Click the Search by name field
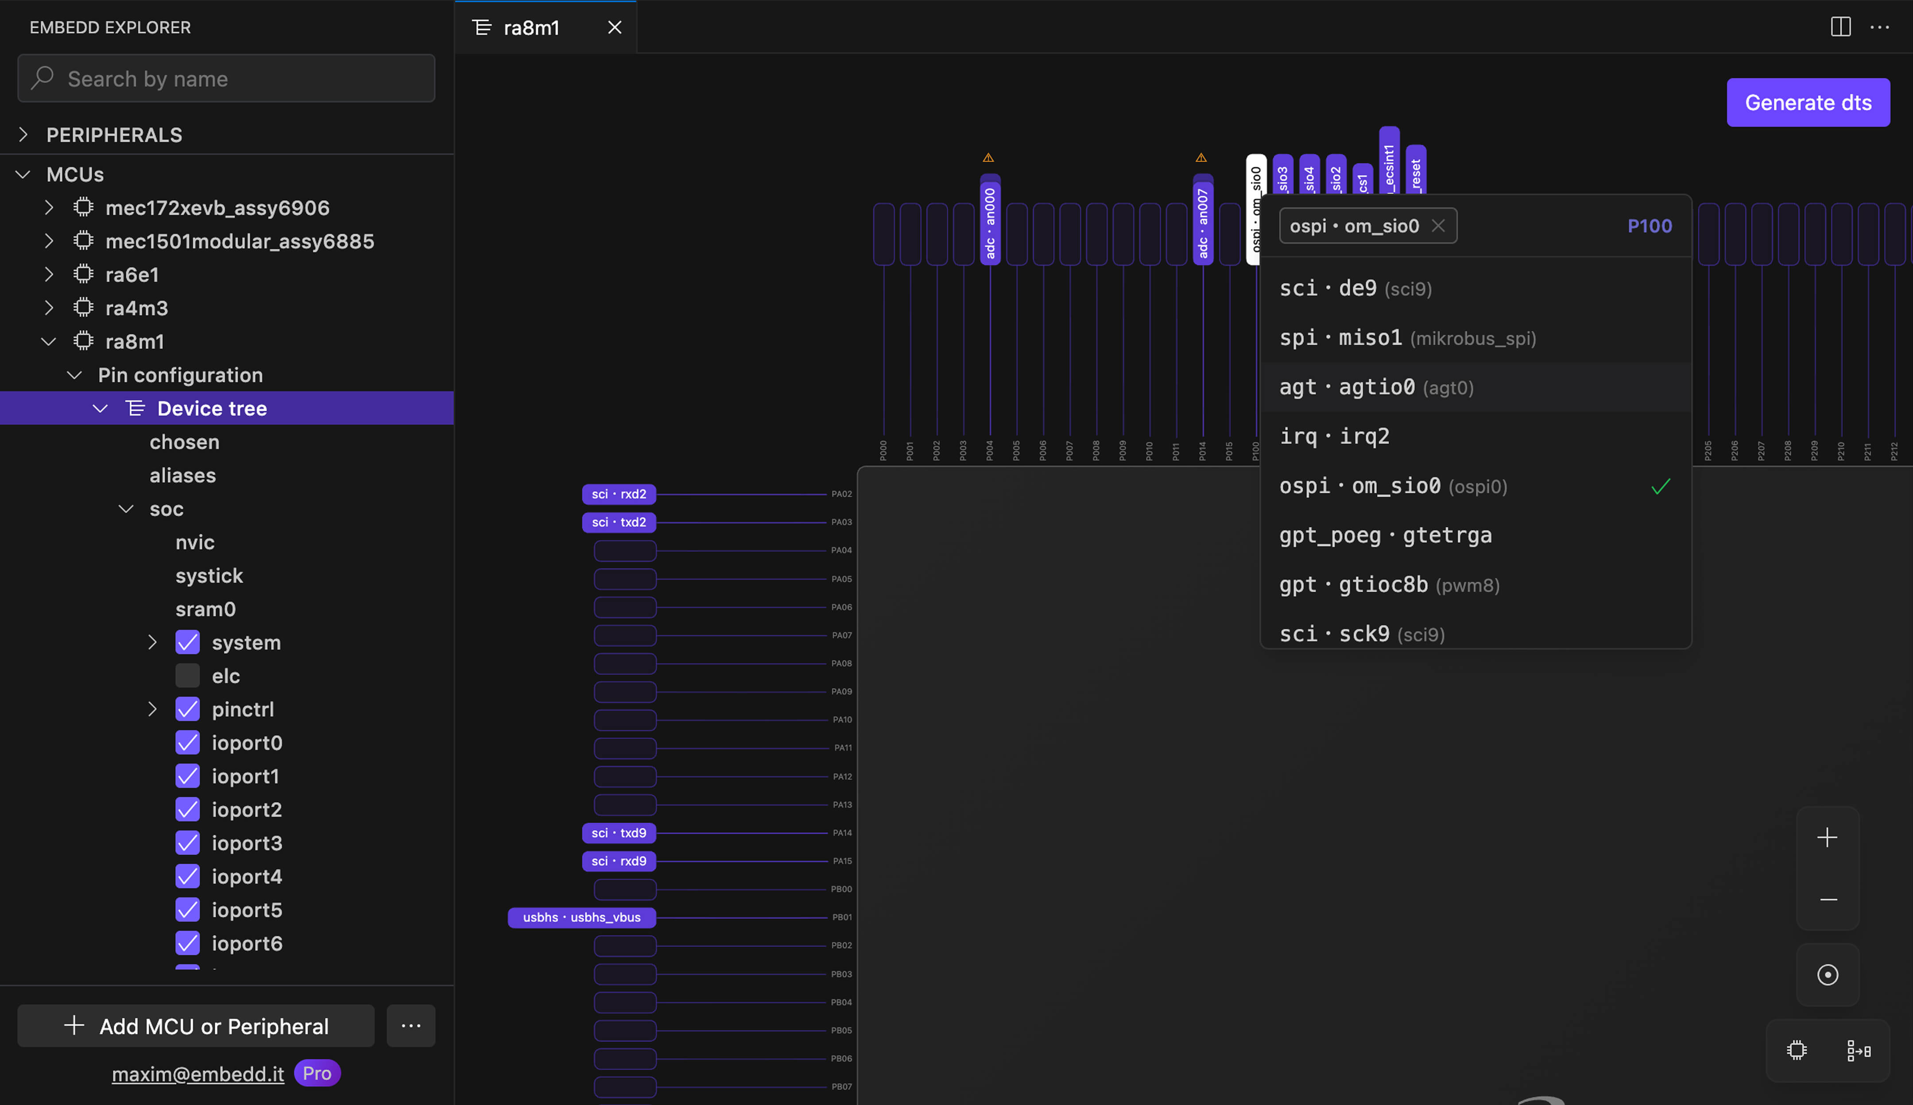Image resolution: width=1913 pixels, height=1105 pixels. pyautogui.click(x=226, y=79)
